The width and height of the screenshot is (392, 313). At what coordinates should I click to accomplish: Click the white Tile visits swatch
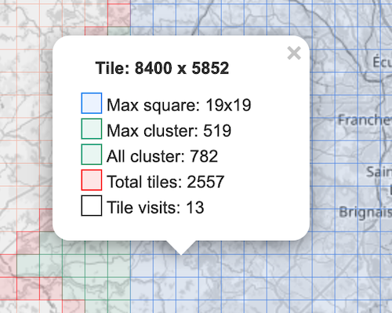point(92,206)
